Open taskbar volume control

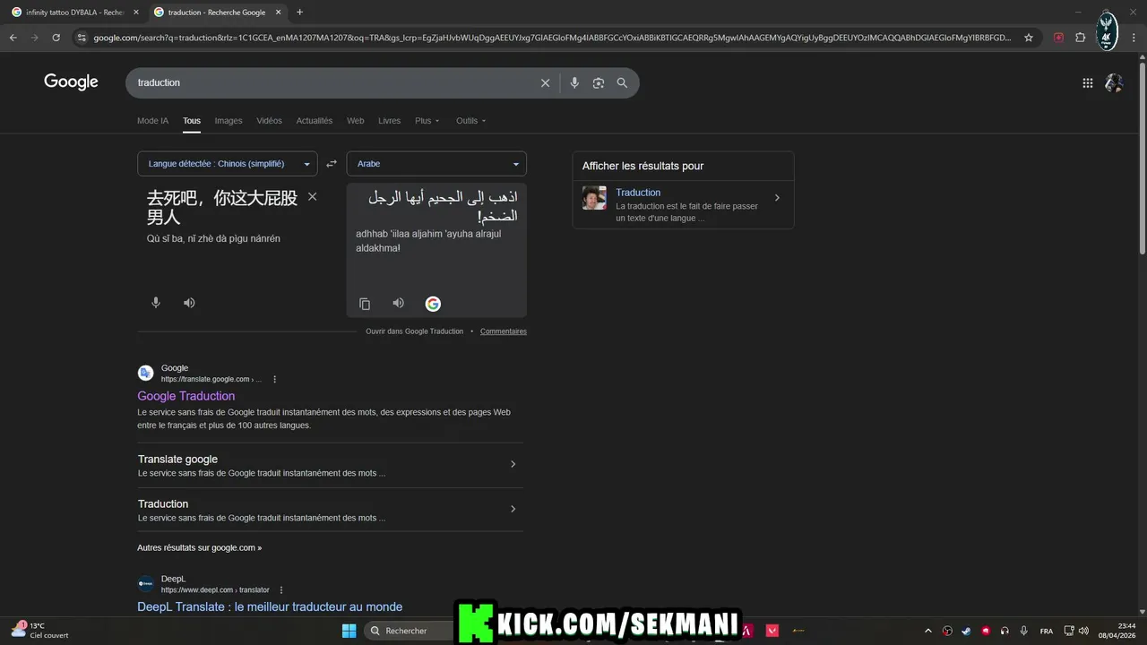point(1083,631)
